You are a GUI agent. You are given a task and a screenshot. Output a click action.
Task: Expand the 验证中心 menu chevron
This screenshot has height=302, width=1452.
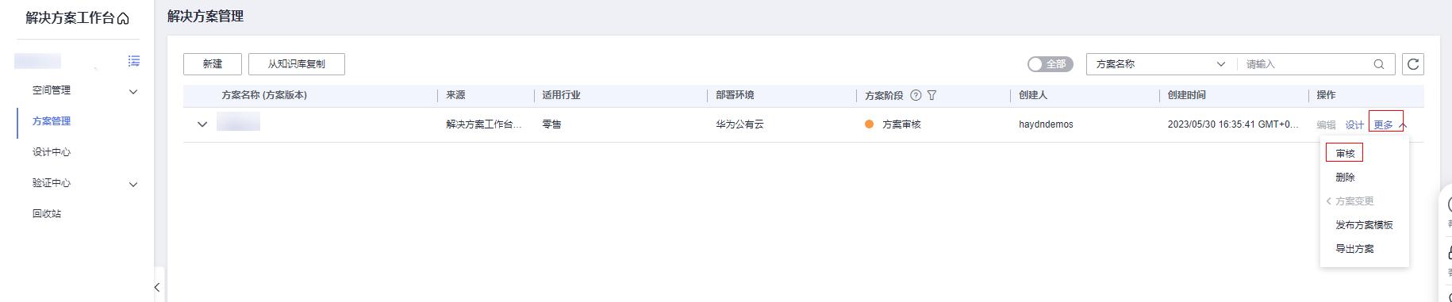click(133, 185)
